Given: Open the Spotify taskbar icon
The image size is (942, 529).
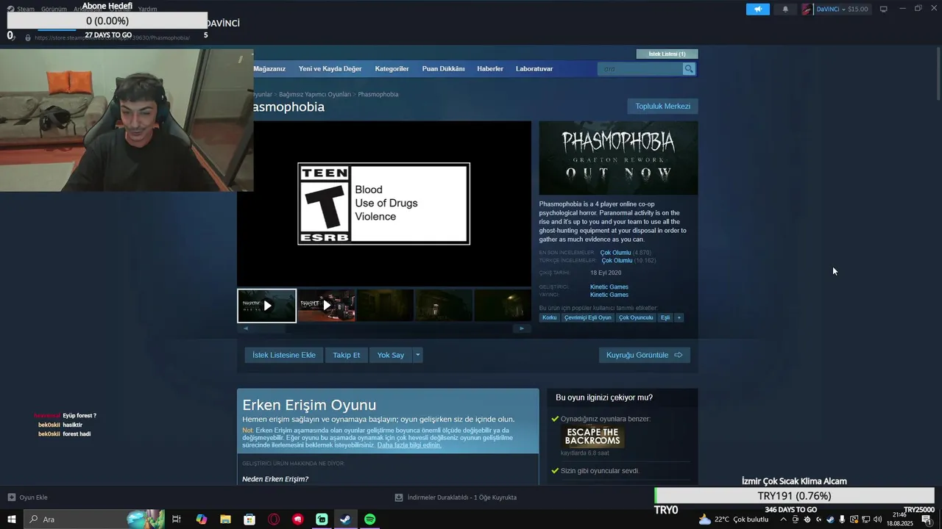Looking at the screenshot, I should 370,519.
